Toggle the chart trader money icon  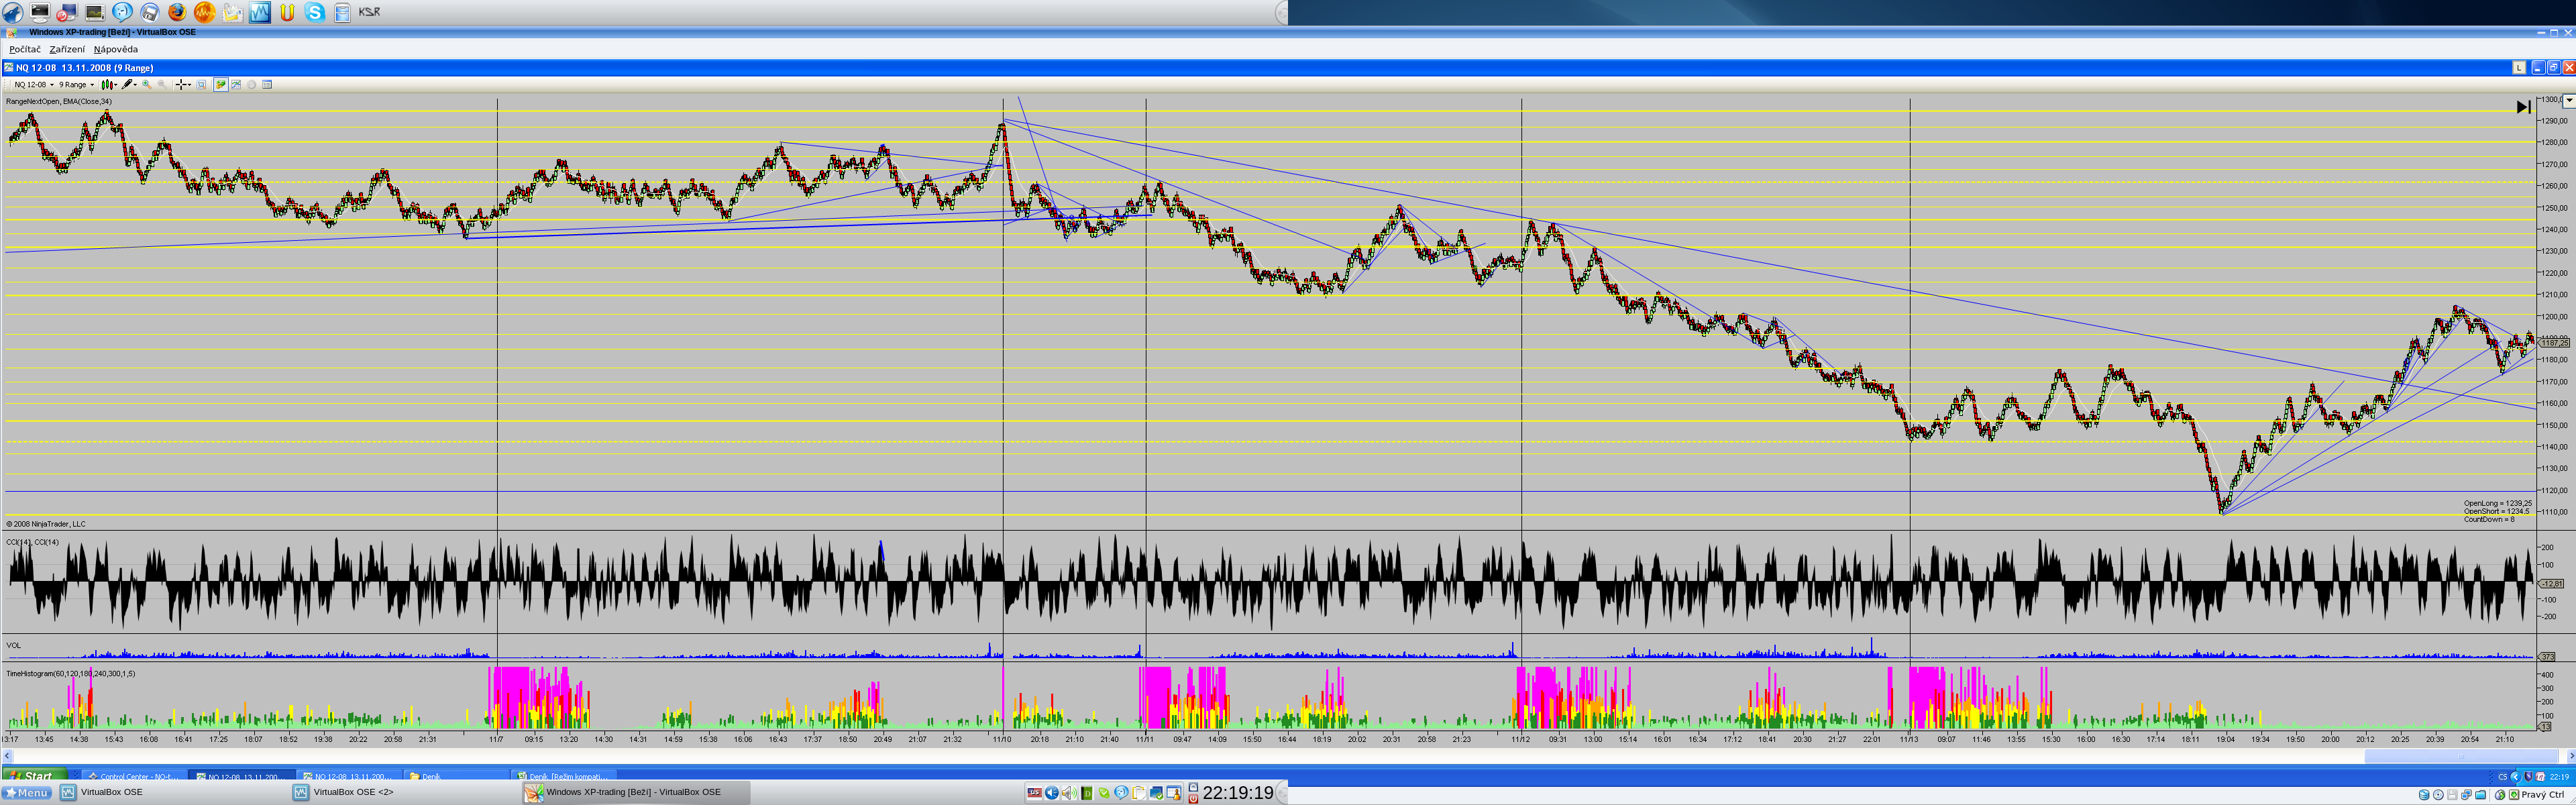(x=221, y=85)
